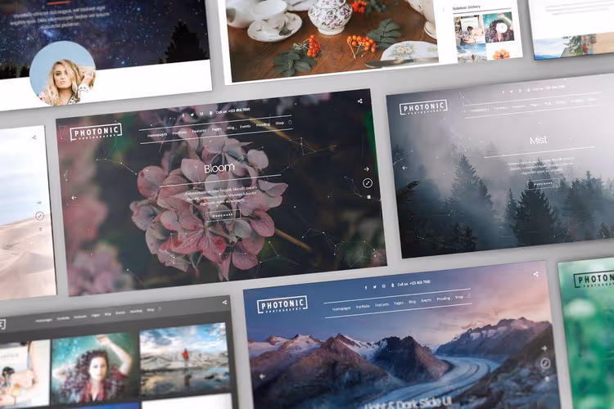Click the grid icon below fullscreen on the Bloom page
614x409 pixels.
click(x=369, y=197)
